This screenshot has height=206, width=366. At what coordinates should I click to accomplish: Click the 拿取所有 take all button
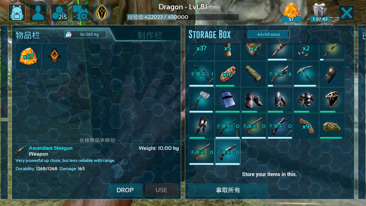point(228,190)
